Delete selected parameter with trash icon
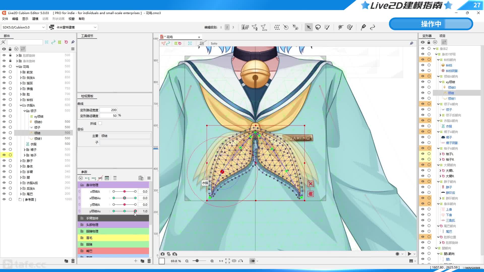The width and height of the screenshot is (484, 272). tap(149, 261)
